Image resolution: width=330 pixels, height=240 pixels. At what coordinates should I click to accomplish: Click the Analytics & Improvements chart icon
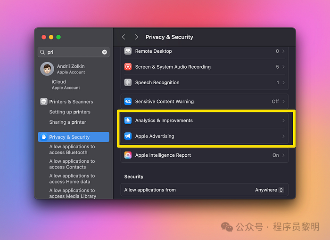(x=128, y=120)
